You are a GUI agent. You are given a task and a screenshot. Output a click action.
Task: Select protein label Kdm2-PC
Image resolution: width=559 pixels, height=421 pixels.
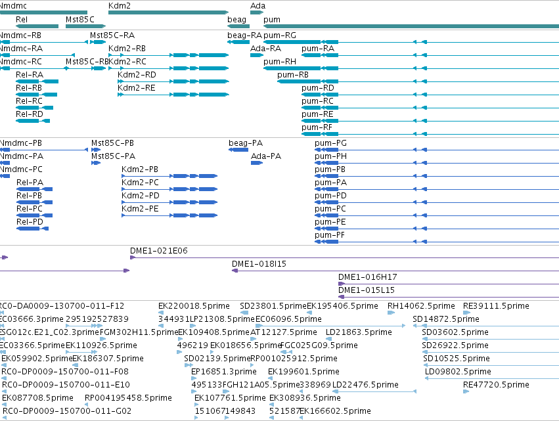coord(140,183)
